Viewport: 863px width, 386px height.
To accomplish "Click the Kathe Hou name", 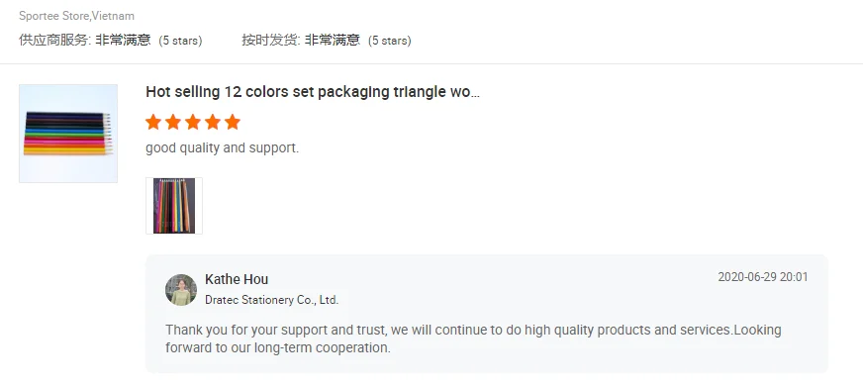I will (237, 279).
